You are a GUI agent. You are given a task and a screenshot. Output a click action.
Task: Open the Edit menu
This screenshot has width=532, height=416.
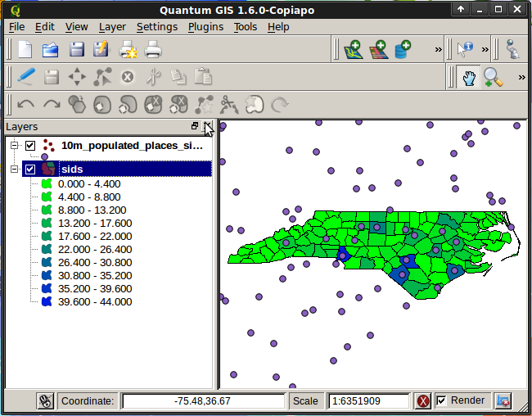[45, 27]
